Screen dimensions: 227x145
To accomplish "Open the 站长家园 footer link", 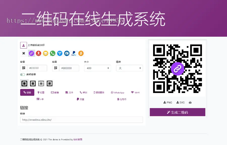I will tap(78, 139).
